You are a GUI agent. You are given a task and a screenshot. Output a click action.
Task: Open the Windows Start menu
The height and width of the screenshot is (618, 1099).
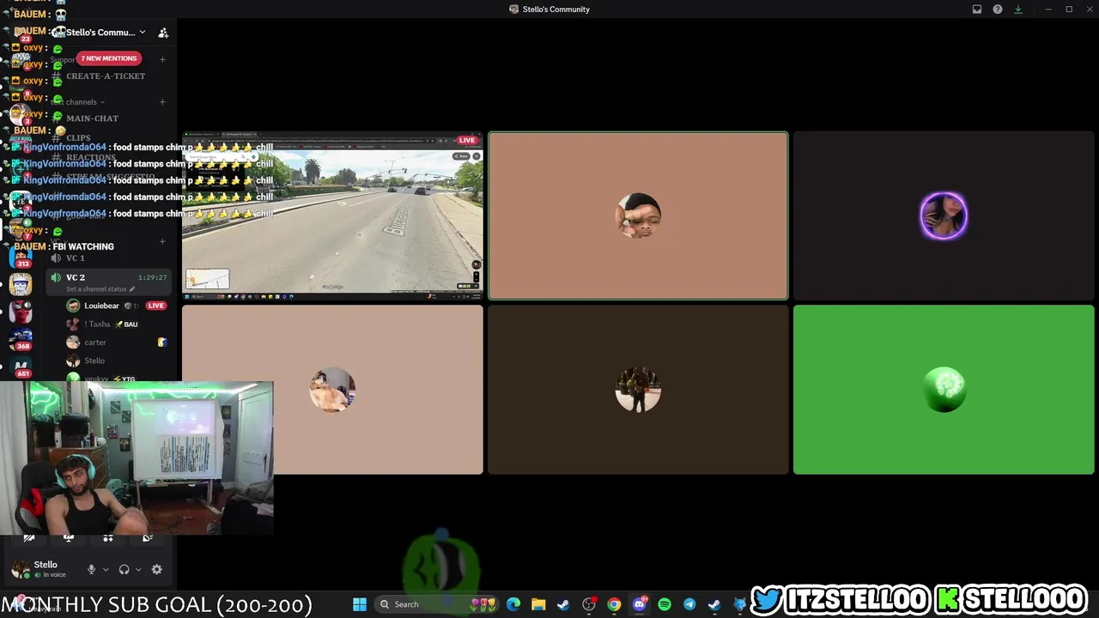360,604
